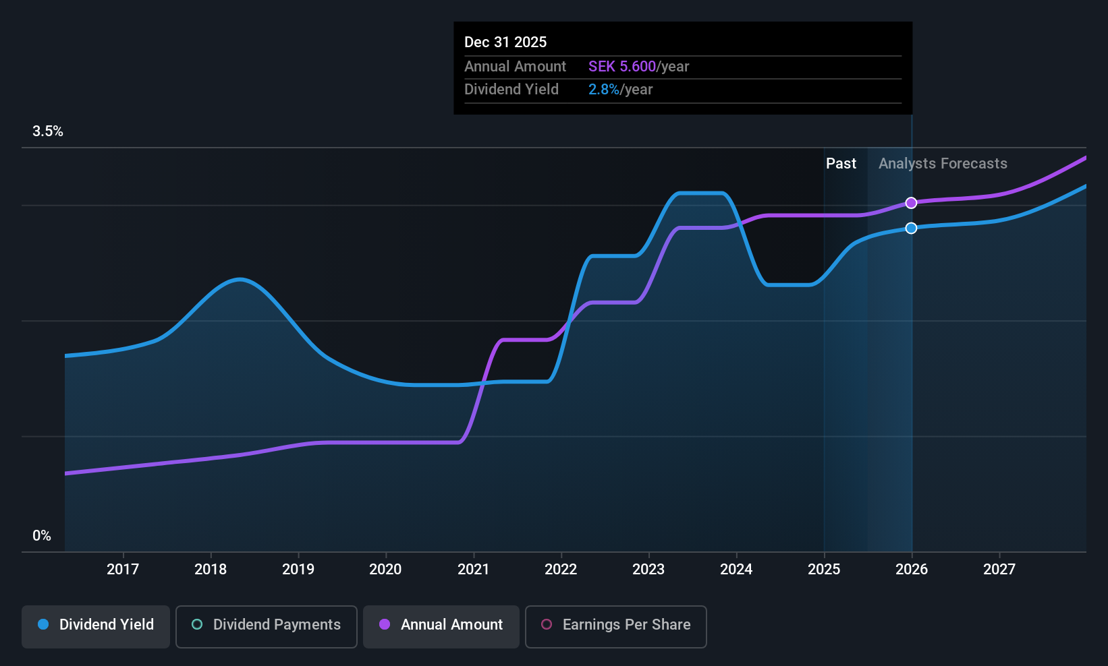Image resolution: width=1108 pixels, height=666 pixels.
Task: Click the 2020 x-axis label
Action: (385, 570)
